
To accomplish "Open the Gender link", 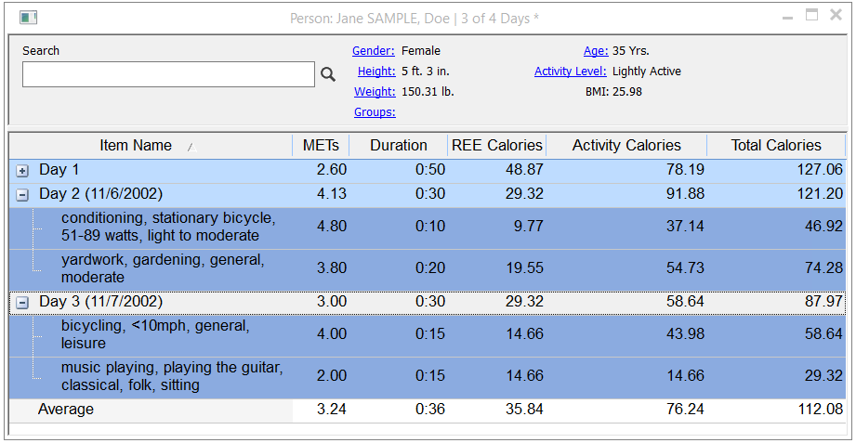I will tap(374, 51).
